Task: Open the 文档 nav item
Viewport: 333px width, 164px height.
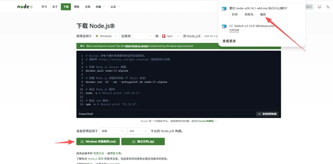Action: point(88,7)
